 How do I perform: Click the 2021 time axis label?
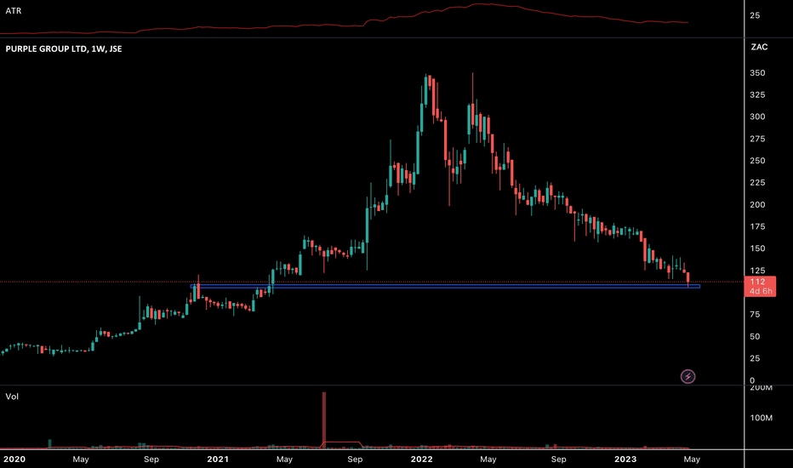pos(218,459)
